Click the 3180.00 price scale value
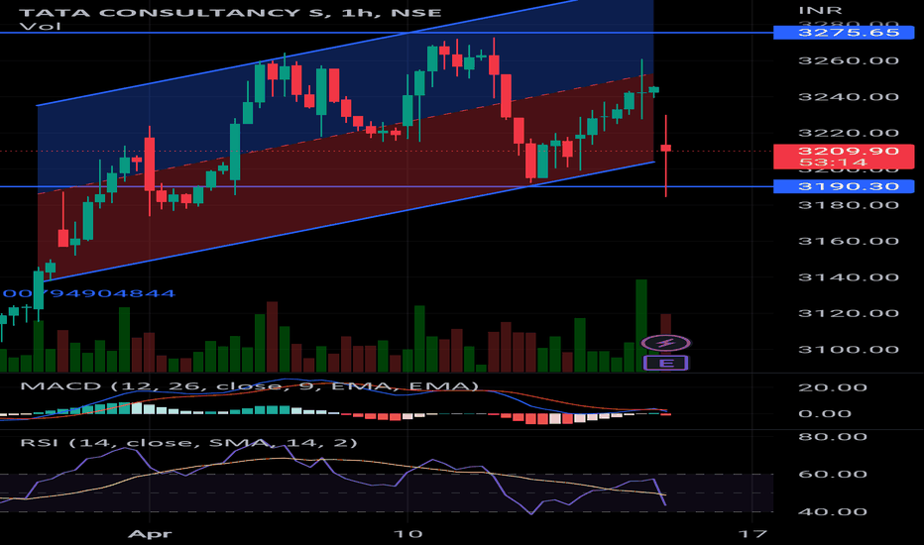Image resolution: width=924 pixels, height=545 pixels. (849, 205)
